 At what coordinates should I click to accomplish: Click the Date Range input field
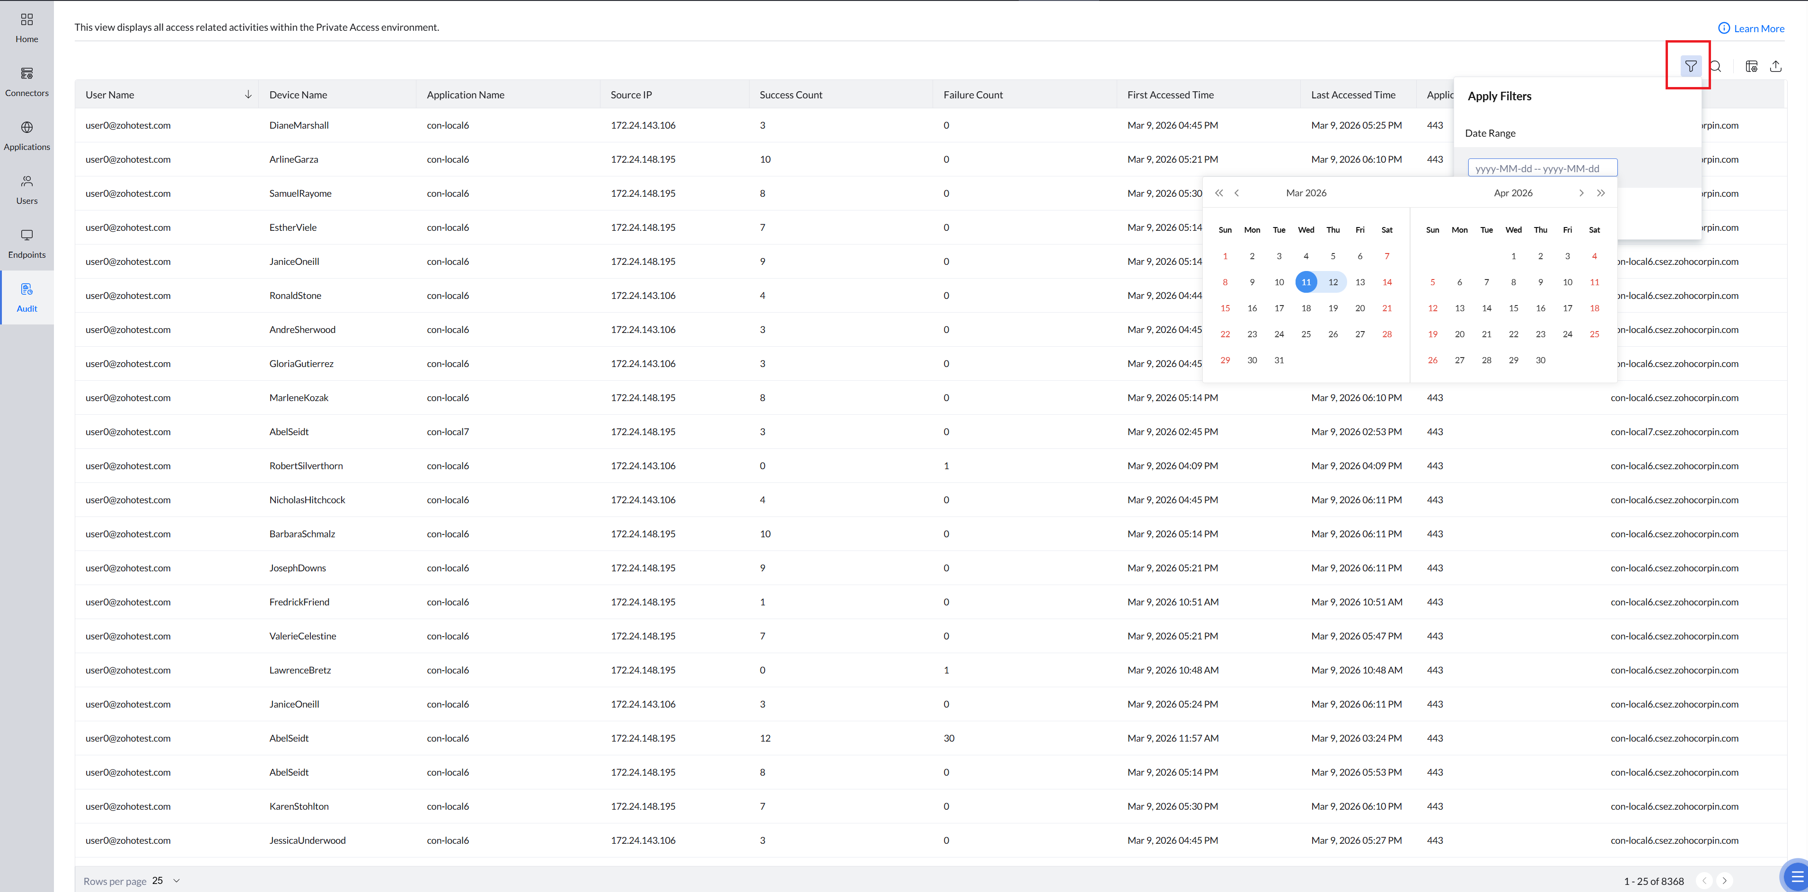[1542, 168]
